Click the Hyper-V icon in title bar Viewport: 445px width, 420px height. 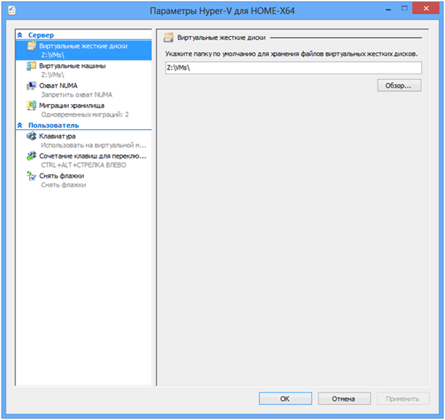click(x=12, y=11)
